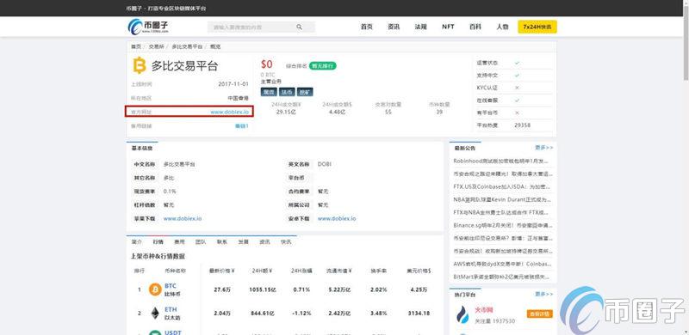Open the official website link www.dobiex.io
Screen dimensions: 689x335
(x=229, y=112)
